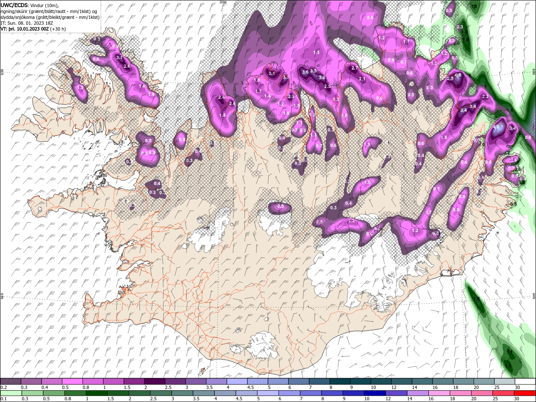
Task: Pick the snow-scale swatch labelled 2.5
Action: [175, 381]
